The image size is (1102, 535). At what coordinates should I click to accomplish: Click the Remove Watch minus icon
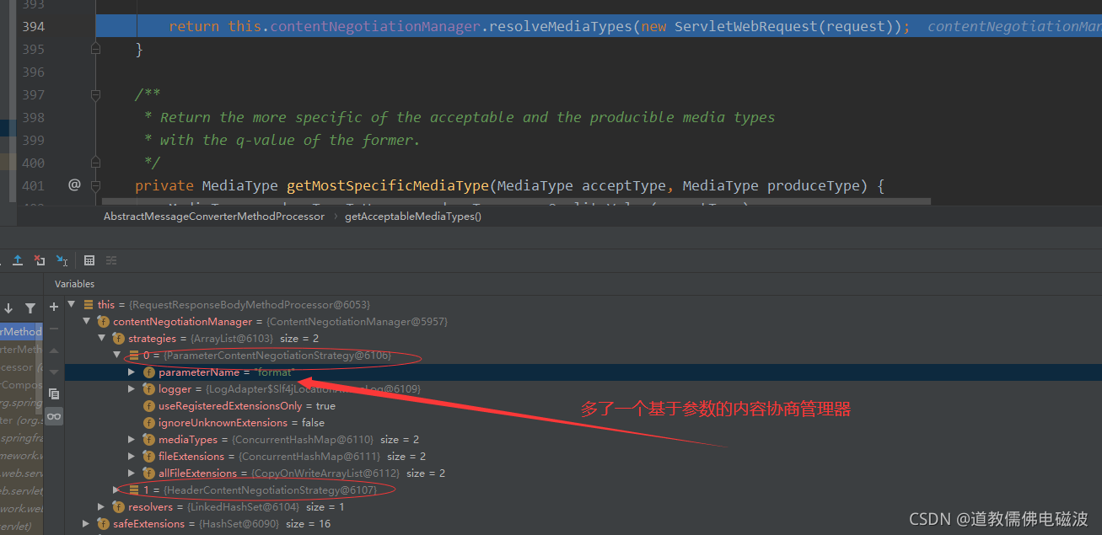click(54, 329)
